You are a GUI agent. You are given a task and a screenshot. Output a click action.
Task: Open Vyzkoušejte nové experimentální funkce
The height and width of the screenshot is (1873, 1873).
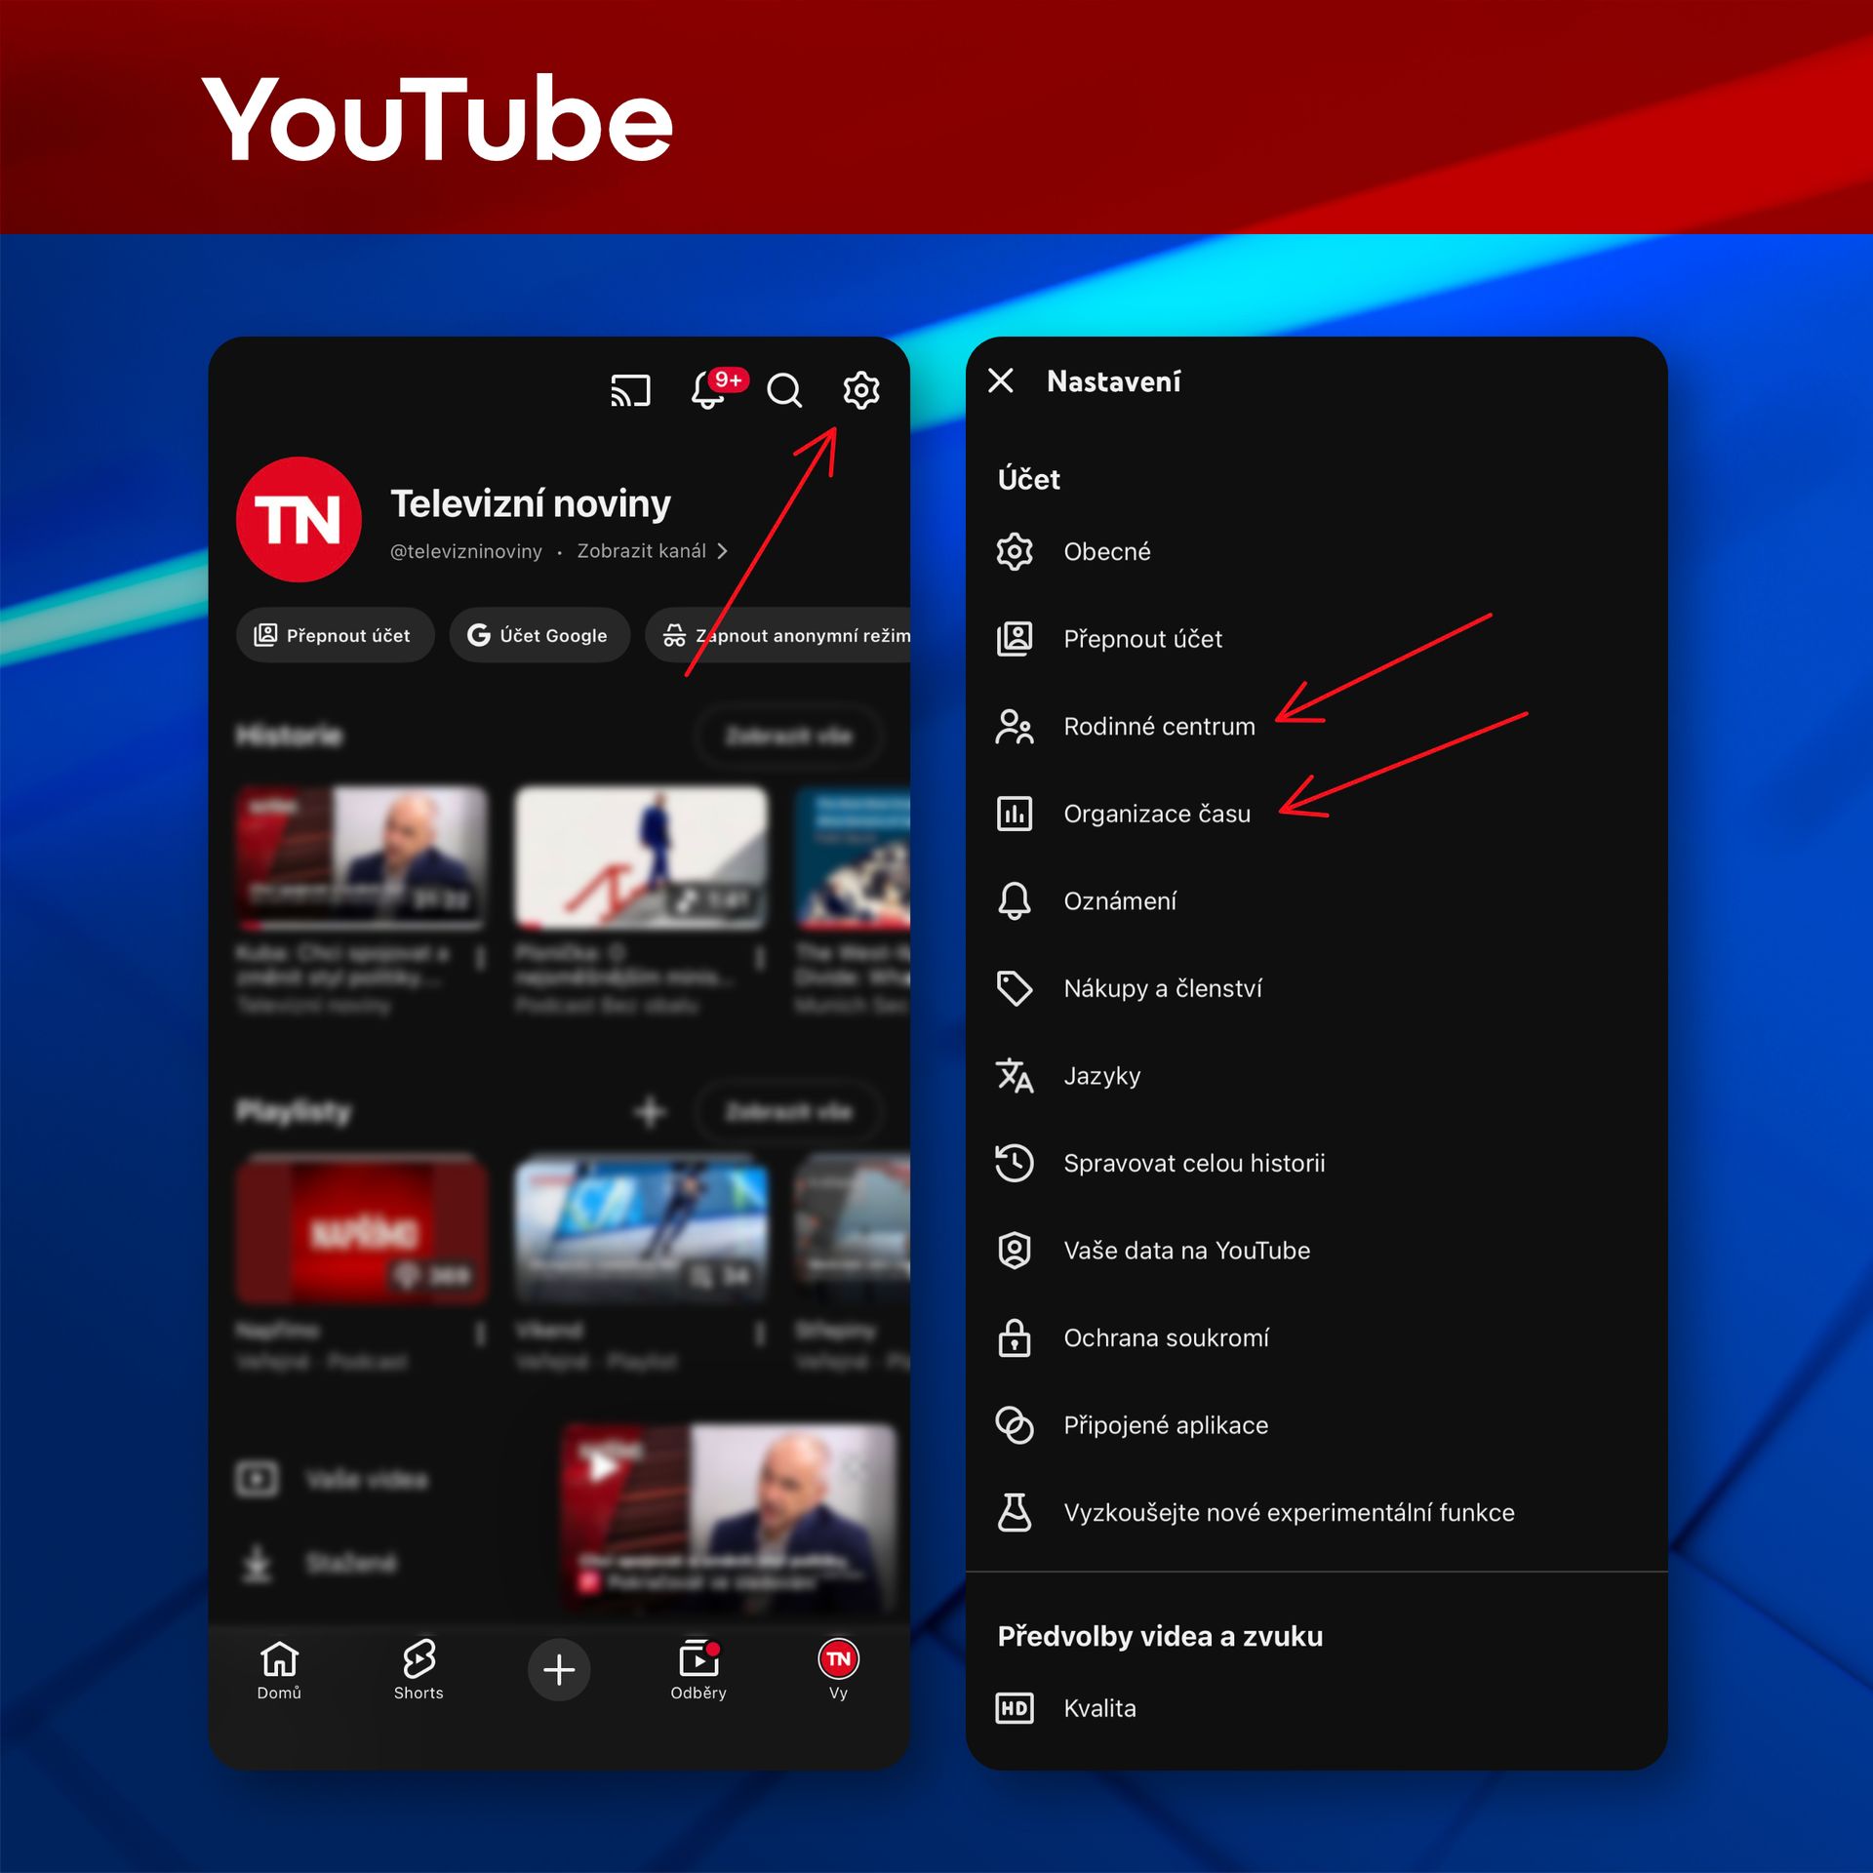point(1316,1512)
